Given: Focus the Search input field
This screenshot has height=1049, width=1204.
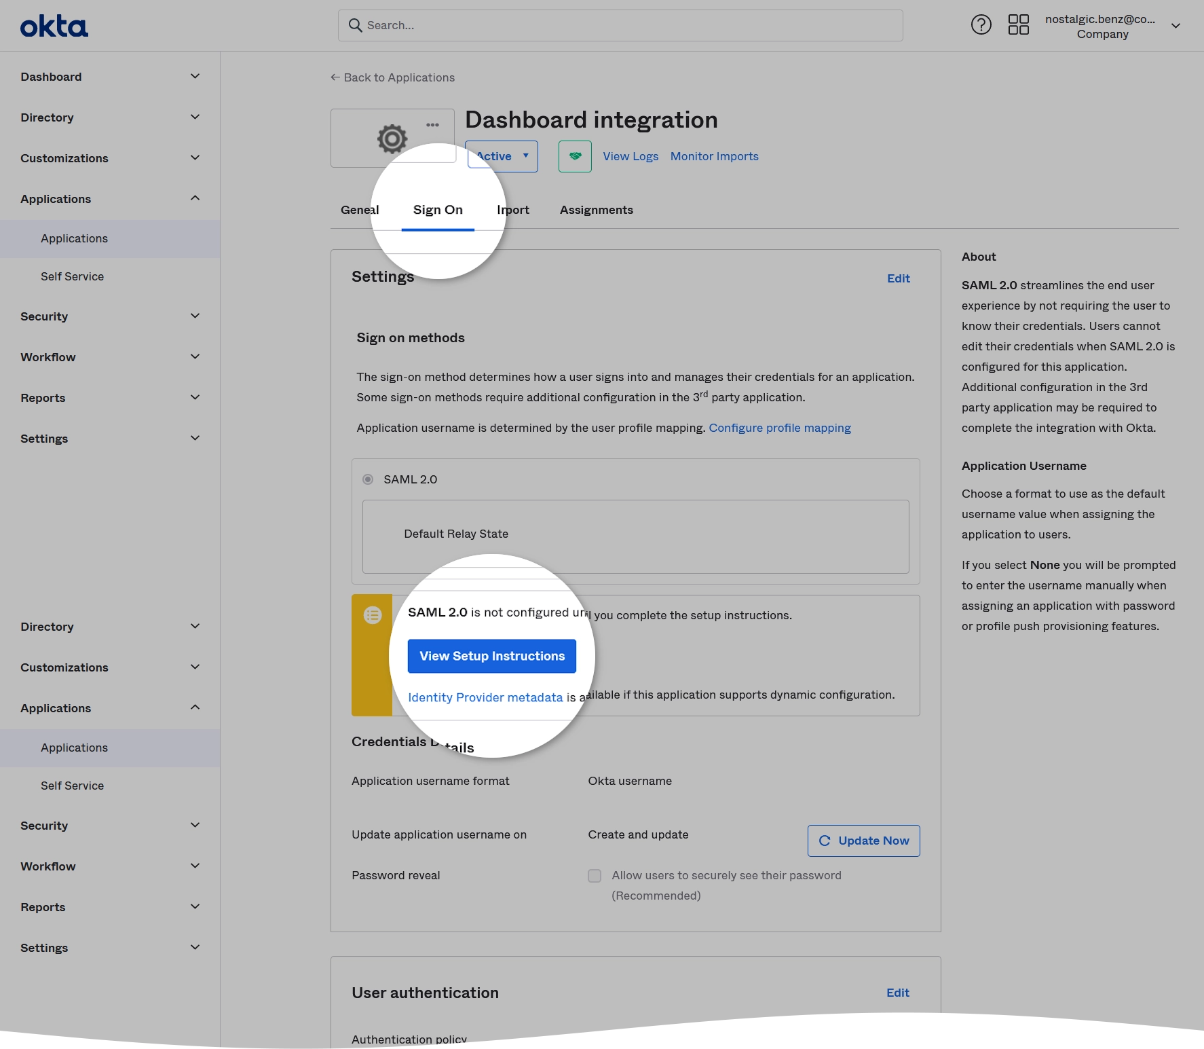Looking at the screenshot, I should tap(620, 25).
